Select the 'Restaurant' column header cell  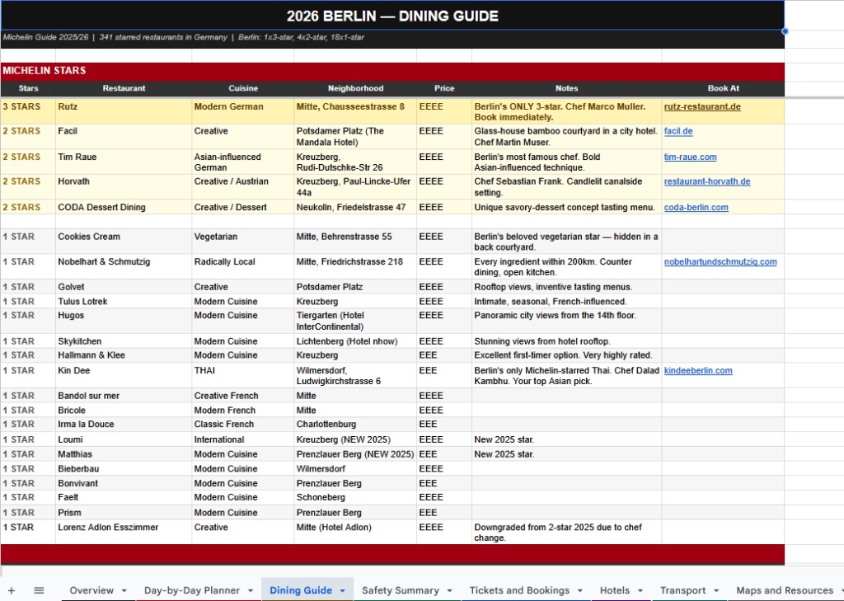coord(124,88)
